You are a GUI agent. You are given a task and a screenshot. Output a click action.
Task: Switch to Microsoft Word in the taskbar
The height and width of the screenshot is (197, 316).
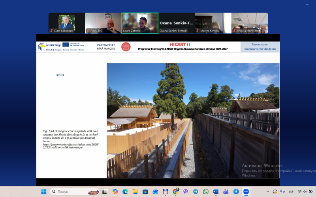click(216, 191)
